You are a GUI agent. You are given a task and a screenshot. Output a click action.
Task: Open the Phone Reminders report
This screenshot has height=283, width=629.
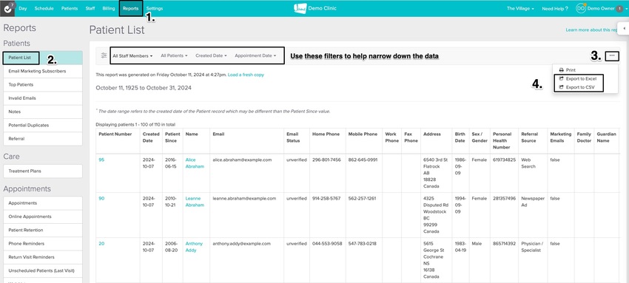42,244
